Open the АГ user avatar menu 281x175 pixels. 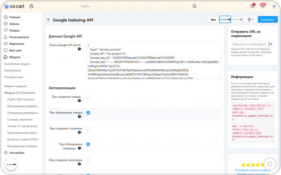274,6
